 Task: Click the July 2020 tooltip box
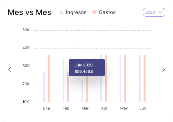[87, 68]
